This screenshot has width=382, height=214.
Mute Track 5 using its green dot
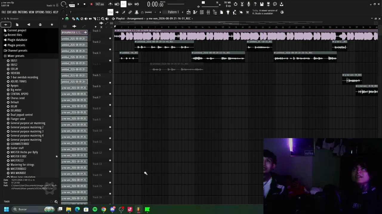(x=110, y=83)
